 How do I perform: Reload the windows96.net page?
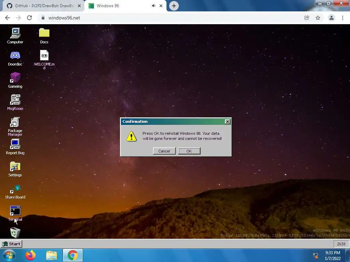[x=29, y=18]
